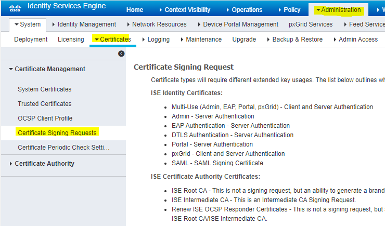Open System Certificates

44,89
